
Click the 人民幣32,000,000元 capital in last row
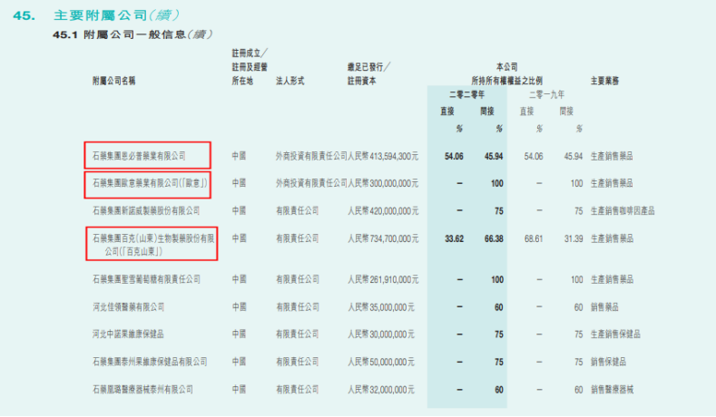383,389
